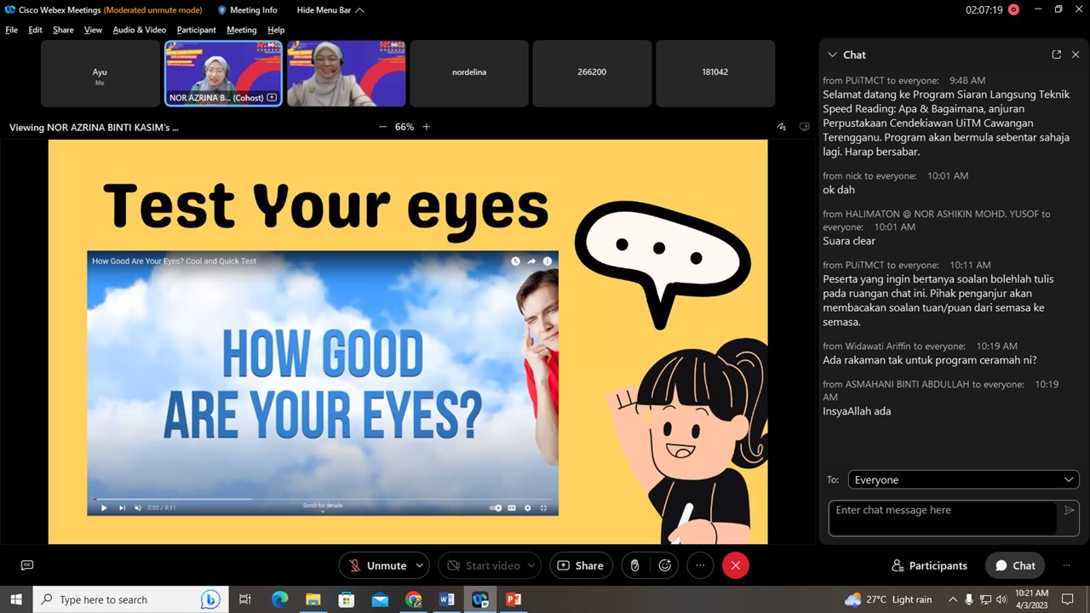Open the reactions emoji picker

pos(665,565)
